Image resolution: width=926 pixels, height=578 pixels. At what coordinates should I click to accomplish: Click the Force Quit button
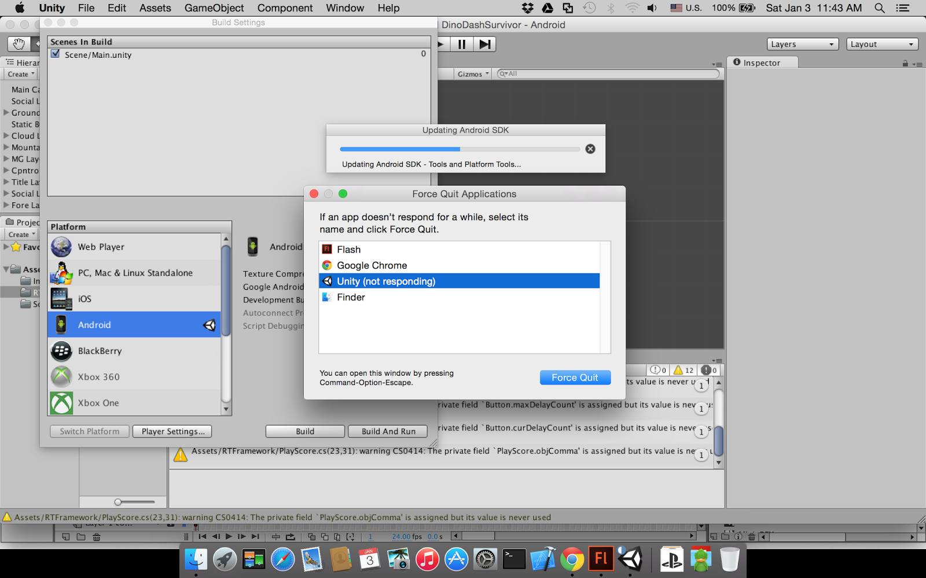[x=575, y=377]
